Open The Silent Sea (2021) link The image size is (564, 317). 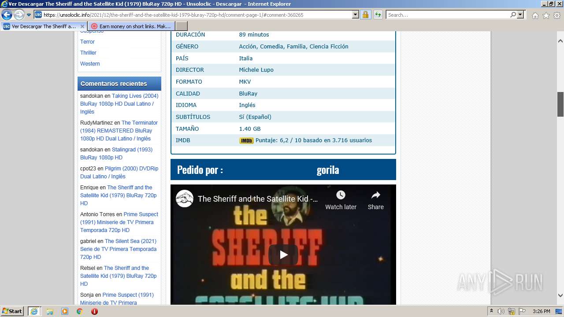(x=119, y=249)
